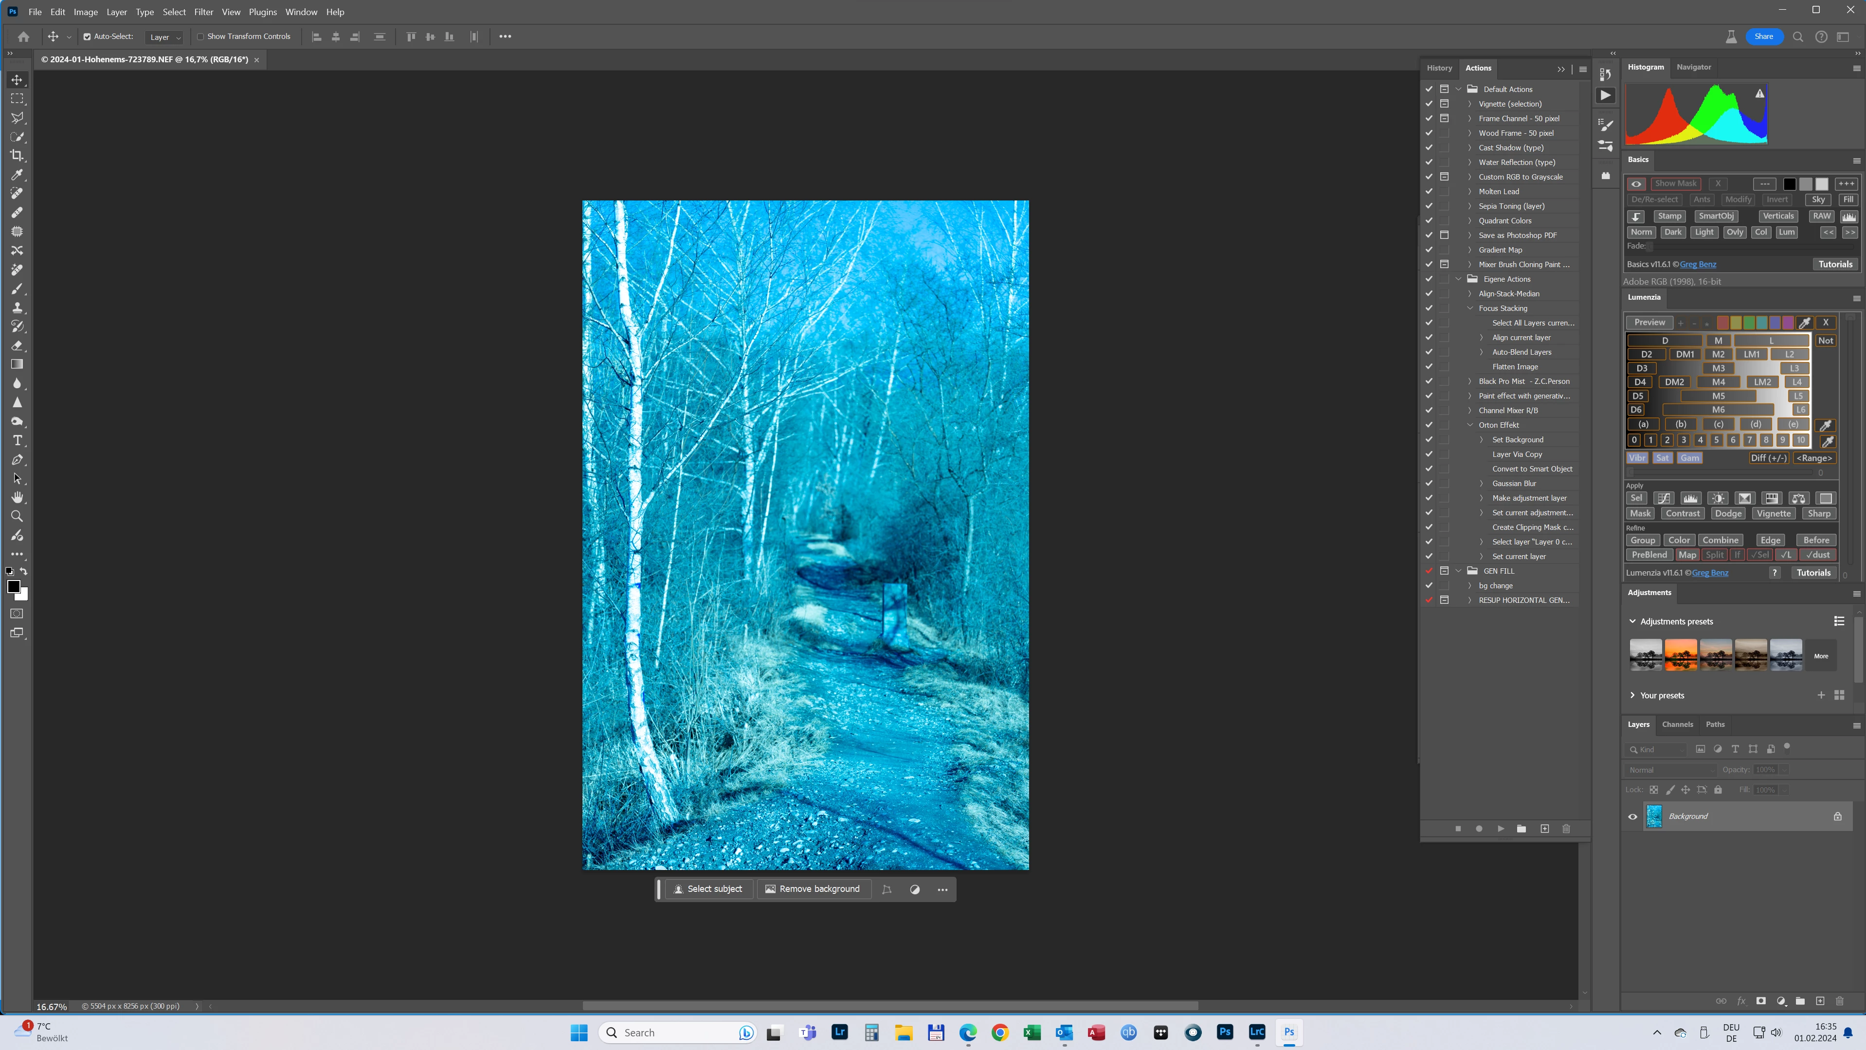Select the Crop tool
The image size is (1866, 1050).
(17, 156)
